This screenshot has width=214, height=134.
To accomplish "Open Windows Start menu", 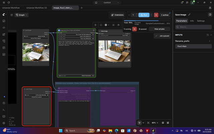I will coord(61,131).
